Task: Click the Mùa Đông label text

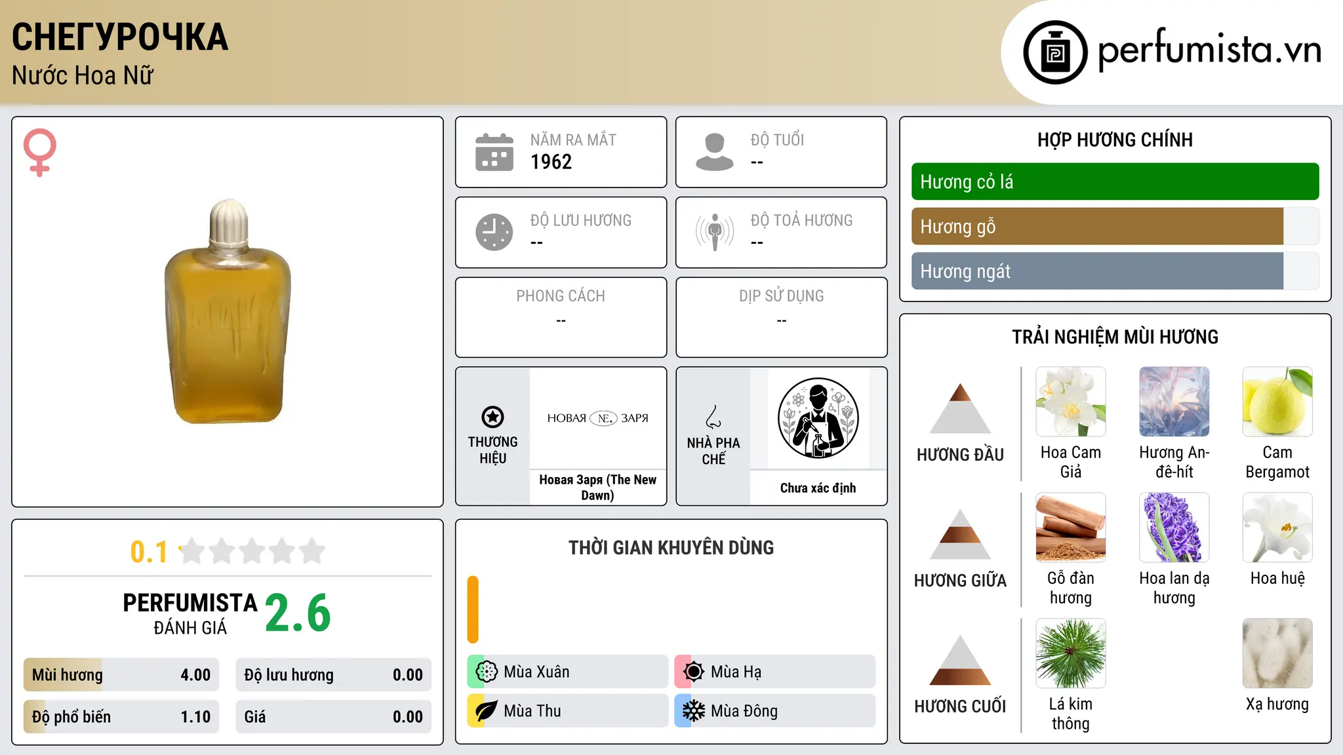Action: coord(744,711)
